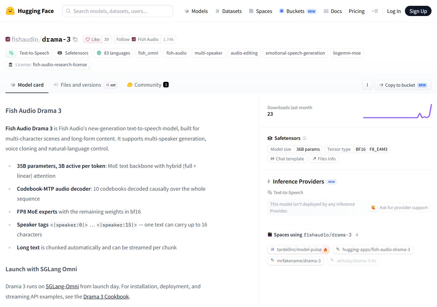The height and width of the screenshot is (307, 437).
Task: Follow Fish Audio
Action: pos(137,39)
